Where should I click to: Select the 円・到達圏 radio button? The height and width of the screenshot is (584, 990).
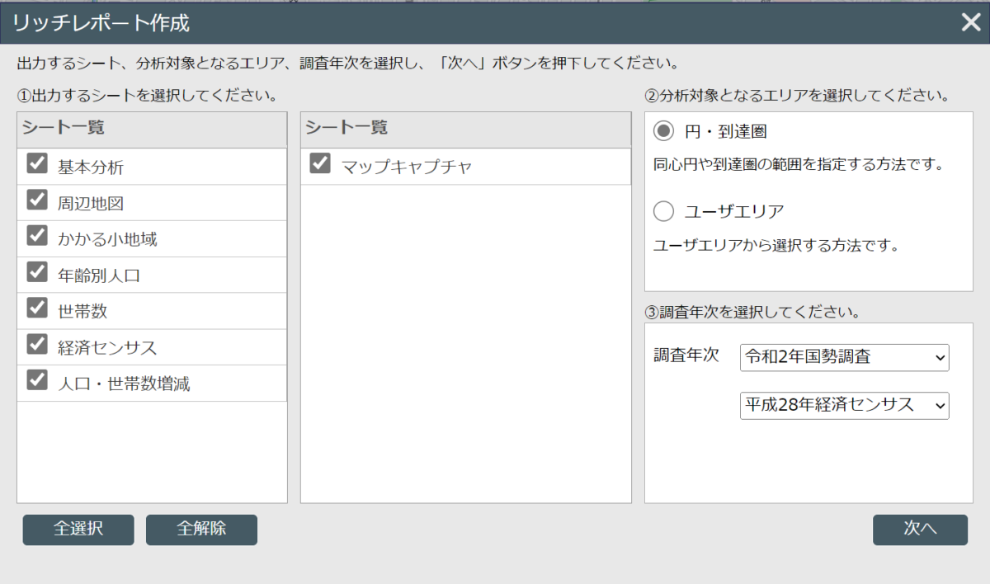pyautogui.click(x=663, y=131)
